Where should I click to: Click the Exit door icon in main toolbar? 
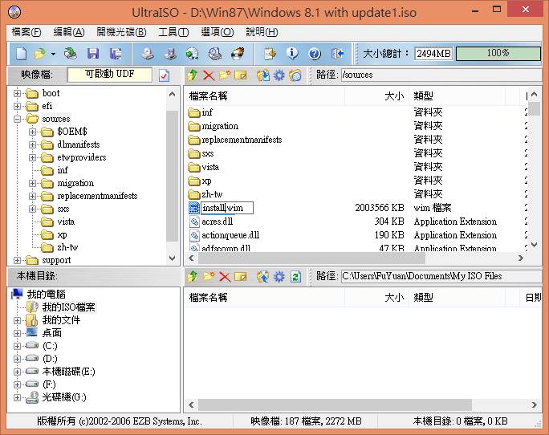coord(337,54)
